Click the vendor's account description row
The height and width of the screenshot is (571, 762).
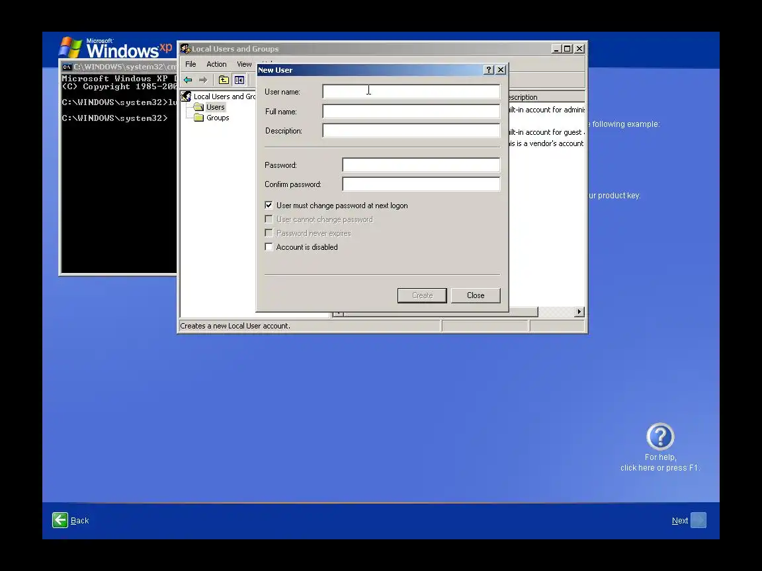tap(547, 143)
